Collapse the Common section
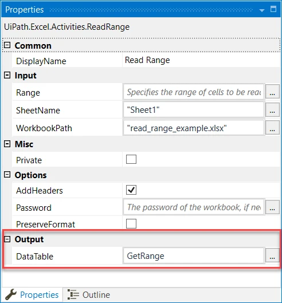282x303 pixels. 7,45
